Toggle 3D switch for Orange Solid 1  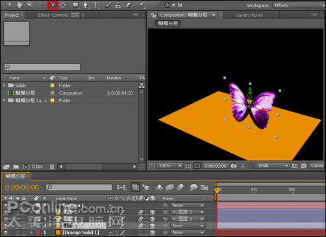click(153, 232)
